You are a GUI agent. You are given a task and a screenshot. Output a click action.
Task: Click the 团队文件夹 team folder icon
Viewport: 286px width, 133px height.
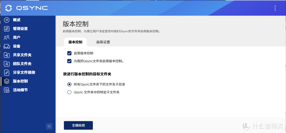click(7, 64)
